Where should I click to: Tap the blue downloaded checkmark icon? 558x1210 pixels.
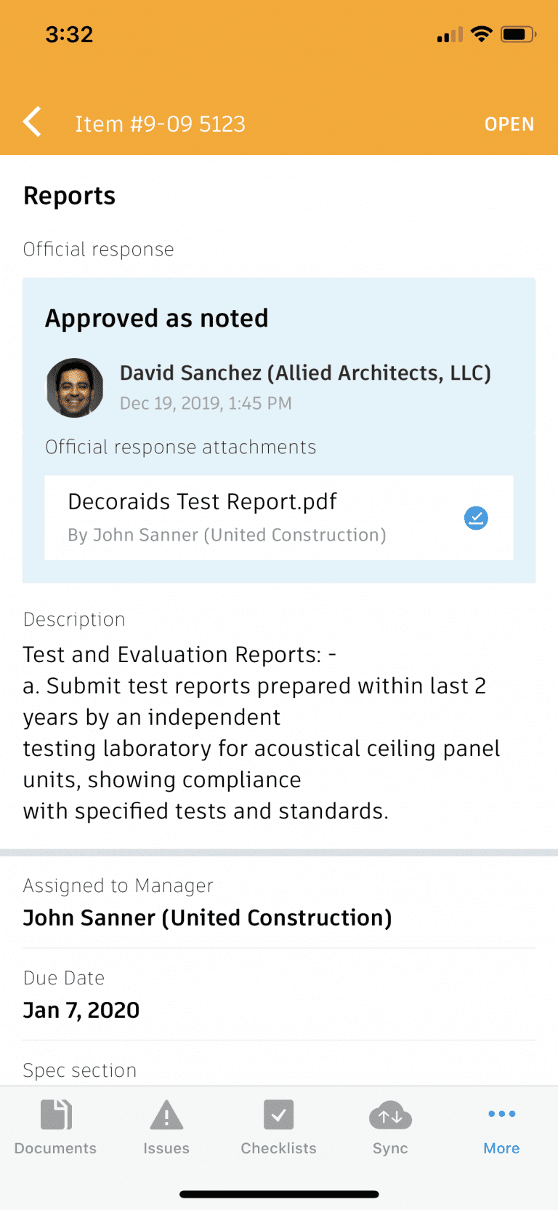coord(476,518)
